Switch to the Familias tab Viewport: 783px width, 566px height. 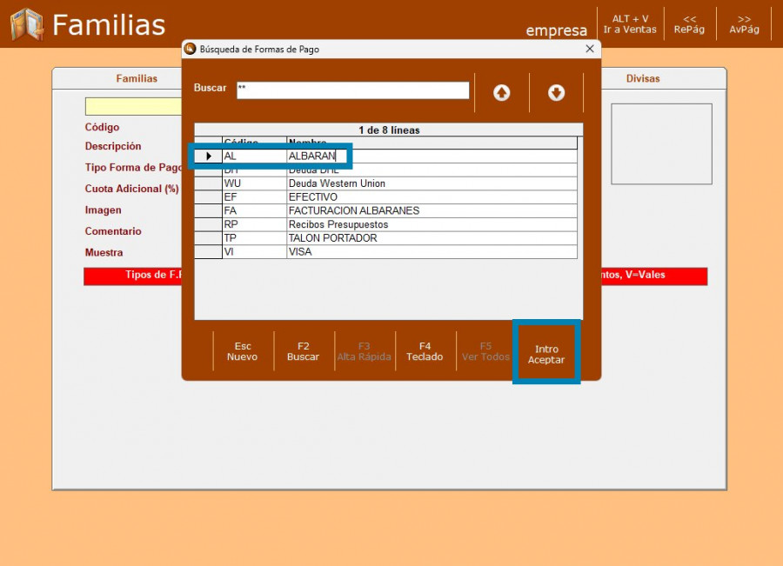click(137, 79)
